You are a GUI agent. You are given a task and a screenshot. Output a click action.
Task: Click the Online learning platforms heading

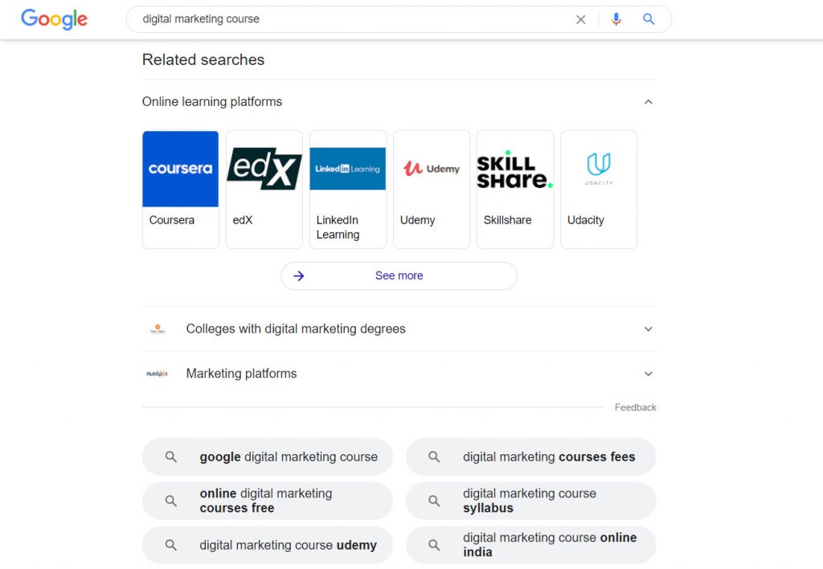pos(212,101)
